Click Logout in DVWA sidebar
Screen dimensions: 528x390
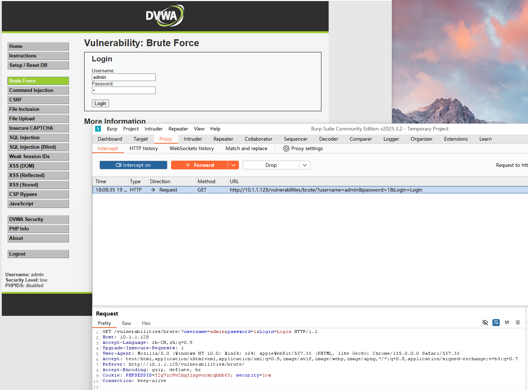(x=38, y=254)
